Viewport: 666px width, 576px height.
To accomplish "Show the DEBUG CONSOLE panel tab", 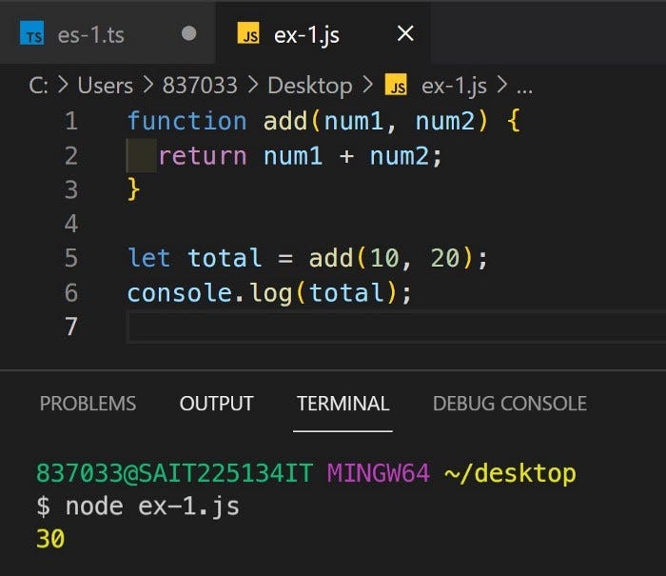I will pos(509,403).
